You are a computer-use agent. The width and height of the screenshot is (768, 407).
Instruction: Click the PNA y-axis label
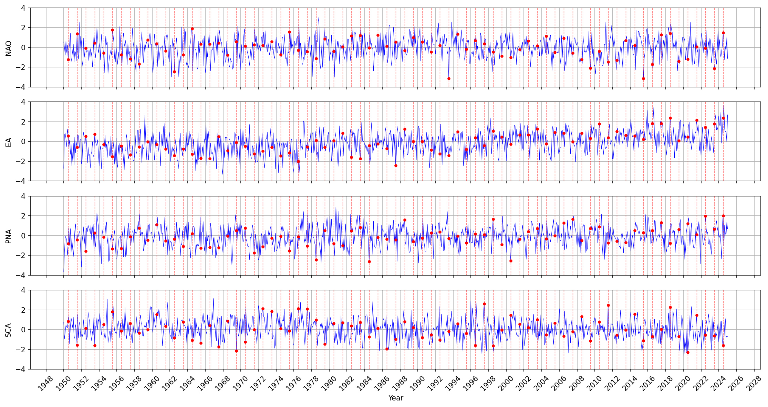(x=9, y=236)
